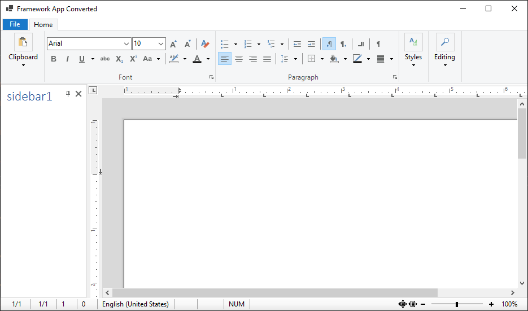Clear formatting with the eraser icon
This screenshot has height=311, width=528.
(205, 44)
